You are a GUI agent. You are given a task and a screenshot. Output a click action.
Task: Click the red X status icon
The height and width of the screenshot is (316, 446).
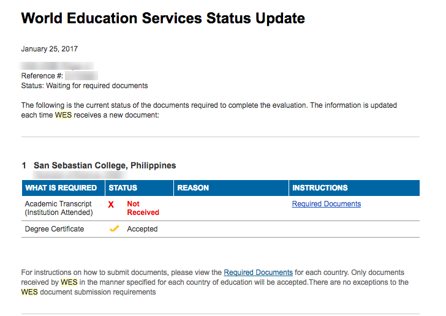(111, 205)
